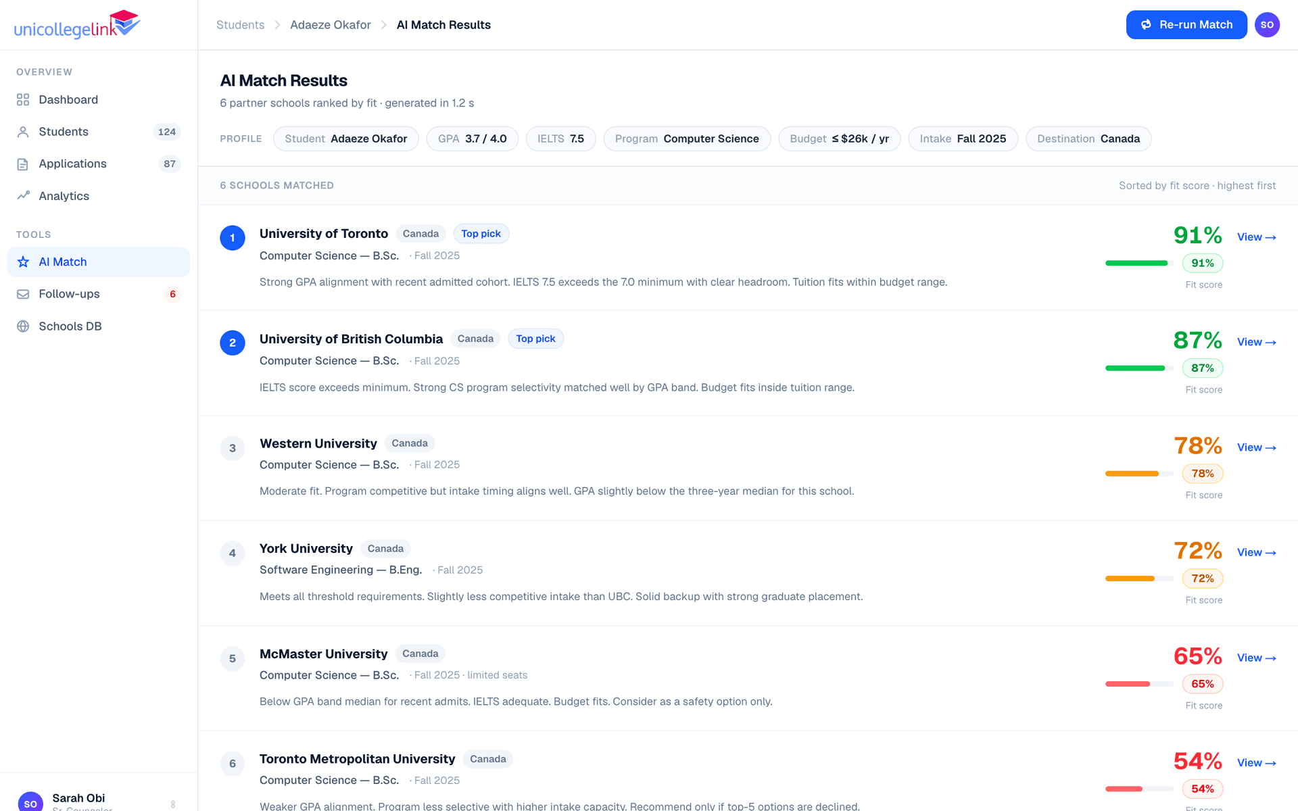Click the green 87% fit score bar
The image size is (1298, 811).
1140,368
